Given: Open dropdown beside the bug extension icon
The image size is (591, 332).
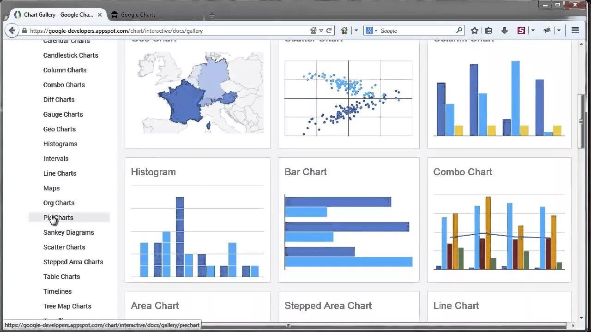Looking at the screenshot, I should (x=559, y=30).
